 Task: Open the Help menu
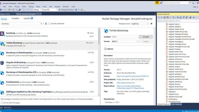[x=73, y=7]
